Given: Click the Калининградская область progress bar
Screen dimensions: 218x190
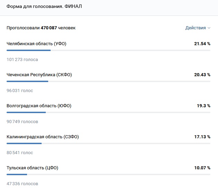Looking at the screenshot, I should 108,143.
